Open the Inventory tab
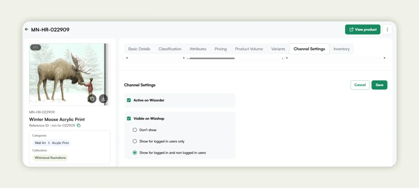This screenshot has height=188, width=419. pyautogui.click(x=342, y=49)
